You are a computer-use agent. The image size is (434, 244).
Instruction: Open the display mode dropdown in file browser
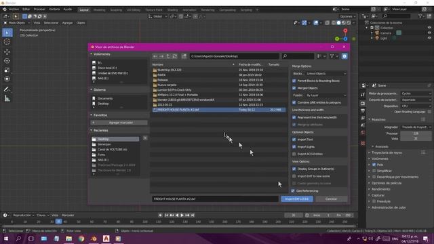321,56
